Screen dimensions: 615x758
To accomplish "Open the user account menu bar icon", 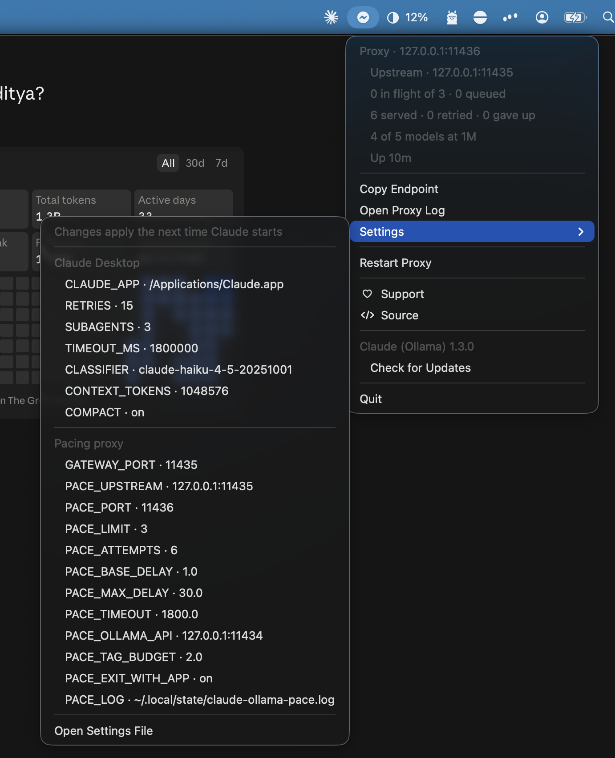I will (x=542, y=17).
